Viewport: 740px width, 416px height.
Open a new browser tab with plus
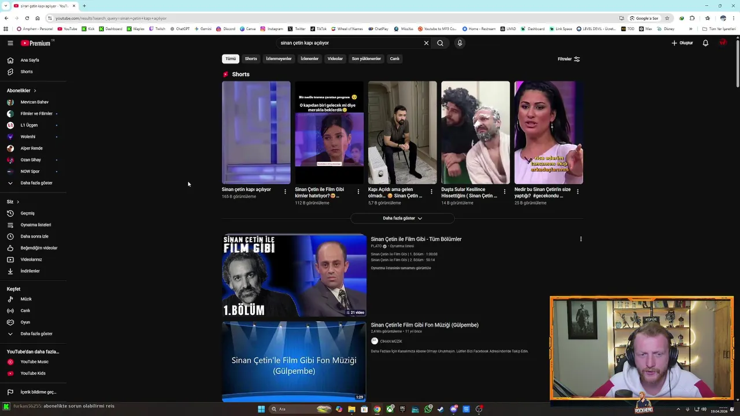point(84,6)
